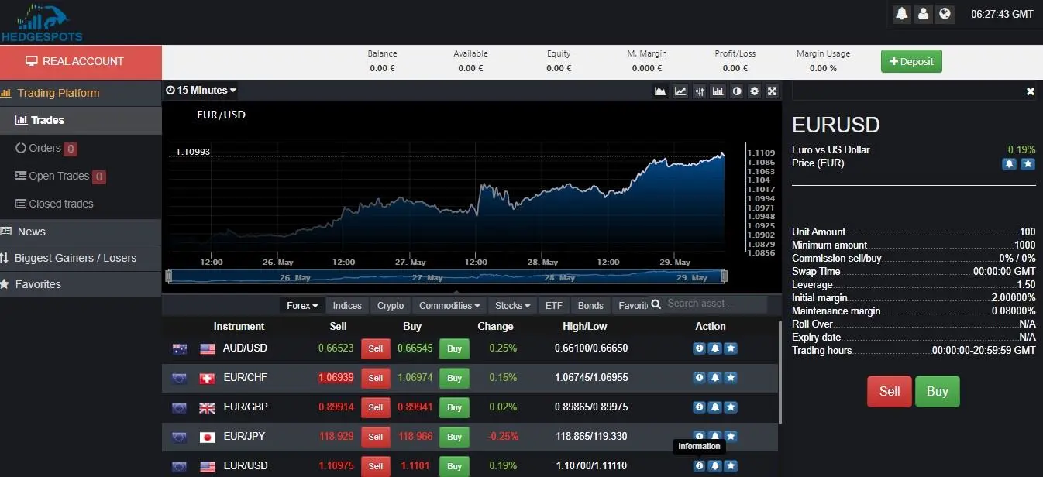Viewport: 1043px width, 477px height.
Task: Click the chart range navigator slider
Action: (446, 276)
